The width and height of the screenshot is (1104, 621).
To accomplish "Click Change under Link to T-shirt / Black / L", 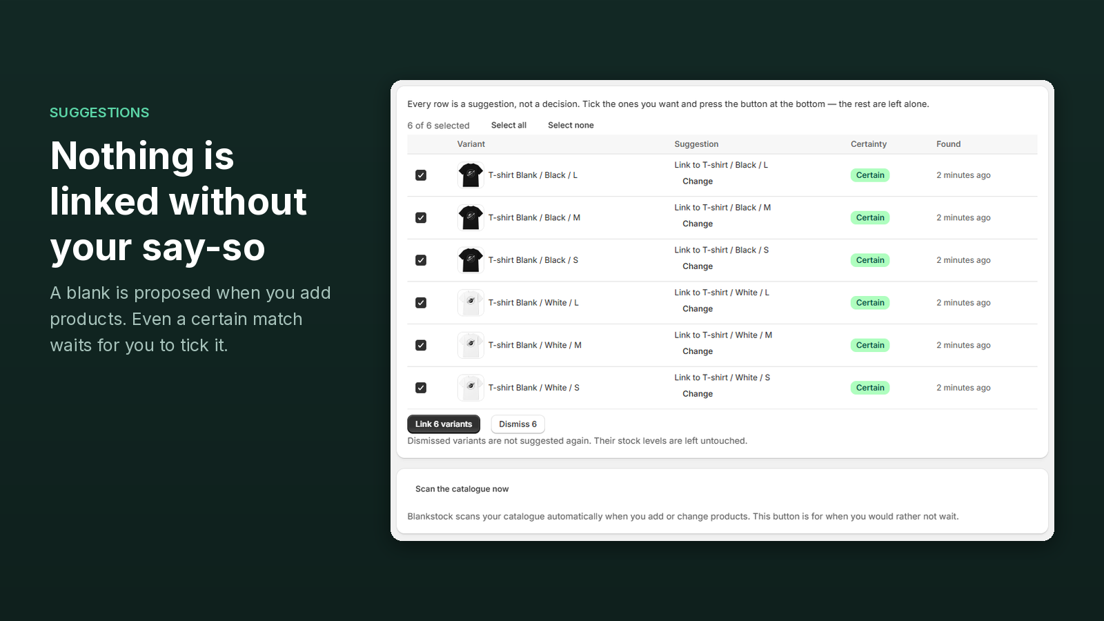I will tap(698, 181).
